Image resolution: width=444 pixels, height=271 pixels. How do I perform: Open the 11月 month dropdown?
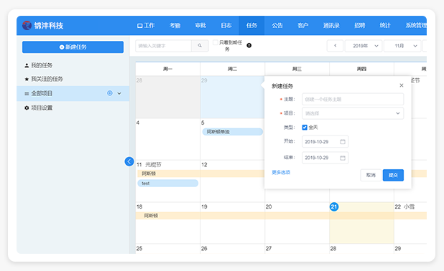click(x=402, y=45)
